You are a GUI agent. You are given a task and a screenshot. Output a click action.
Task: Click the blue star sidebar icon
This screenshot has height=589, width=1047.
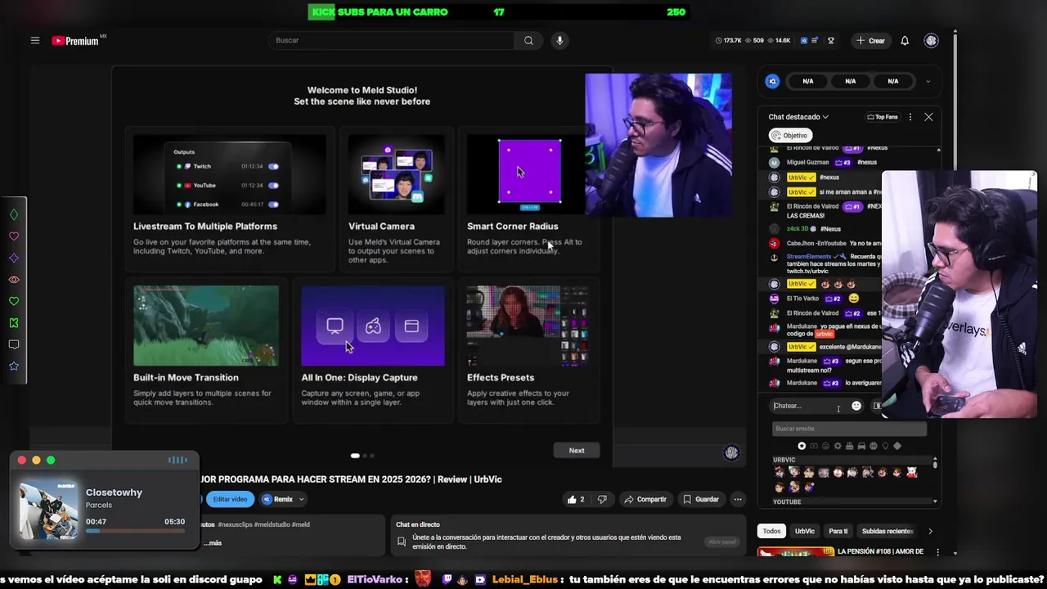(14, 366)
